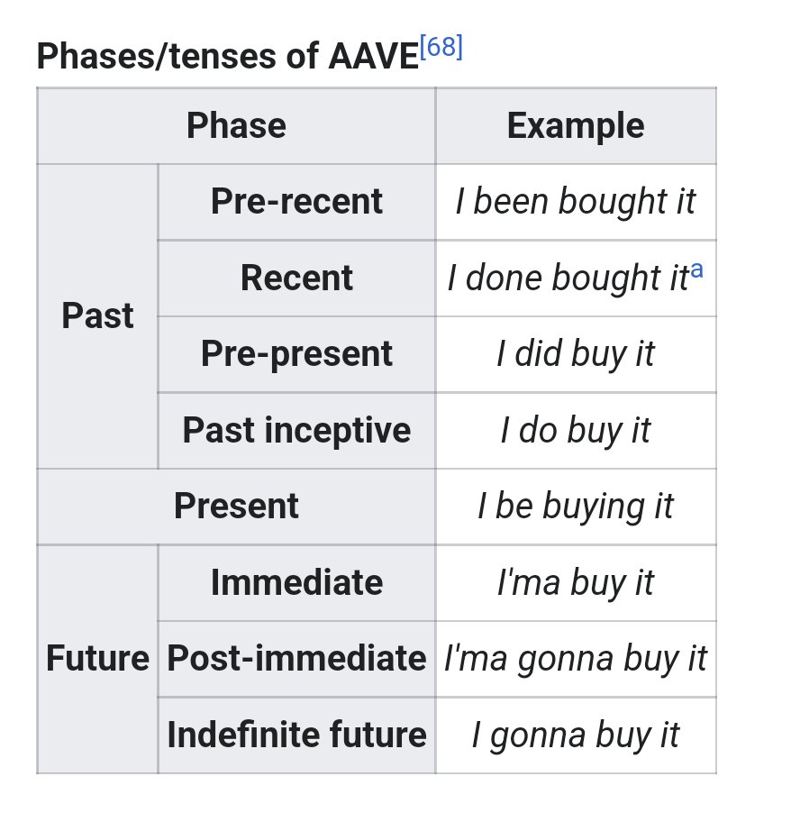Click the 'Phases/tenses of AAVE' table caption
The height and width of the screenshot is (822, 791).
pyautogui.click(x=228, y=57)
